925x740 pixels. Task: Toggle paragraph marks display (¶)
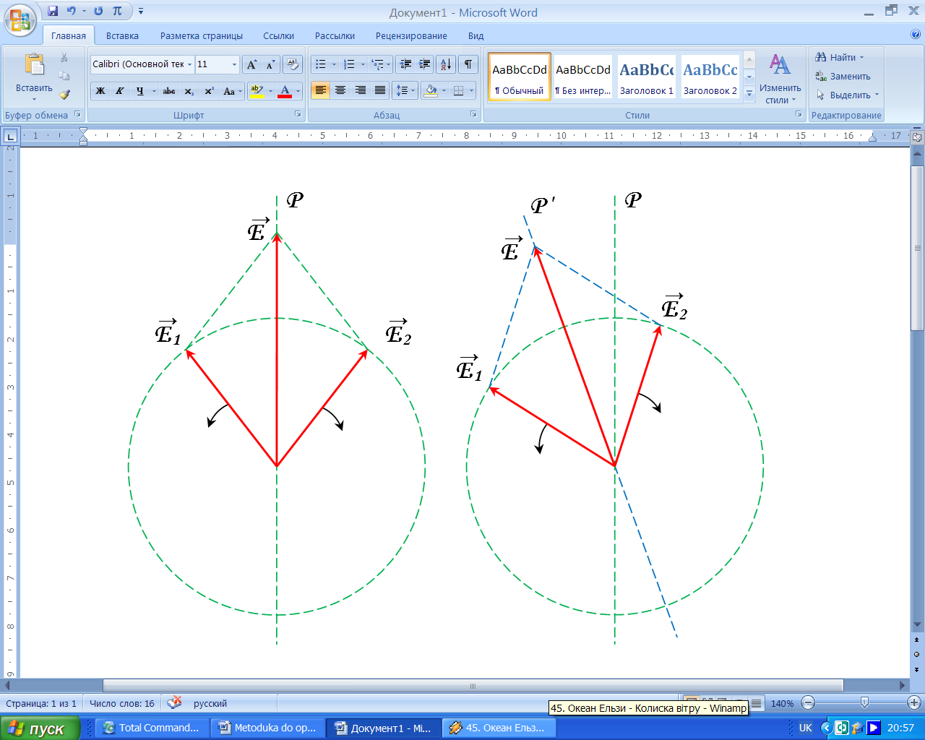point(468,64)
